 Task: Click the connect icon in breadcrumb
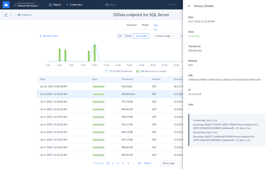[x=6, y=15]
